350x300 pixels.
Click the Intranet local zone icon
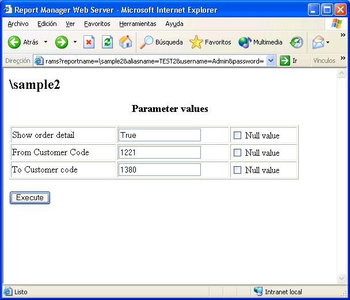(258, 291)
